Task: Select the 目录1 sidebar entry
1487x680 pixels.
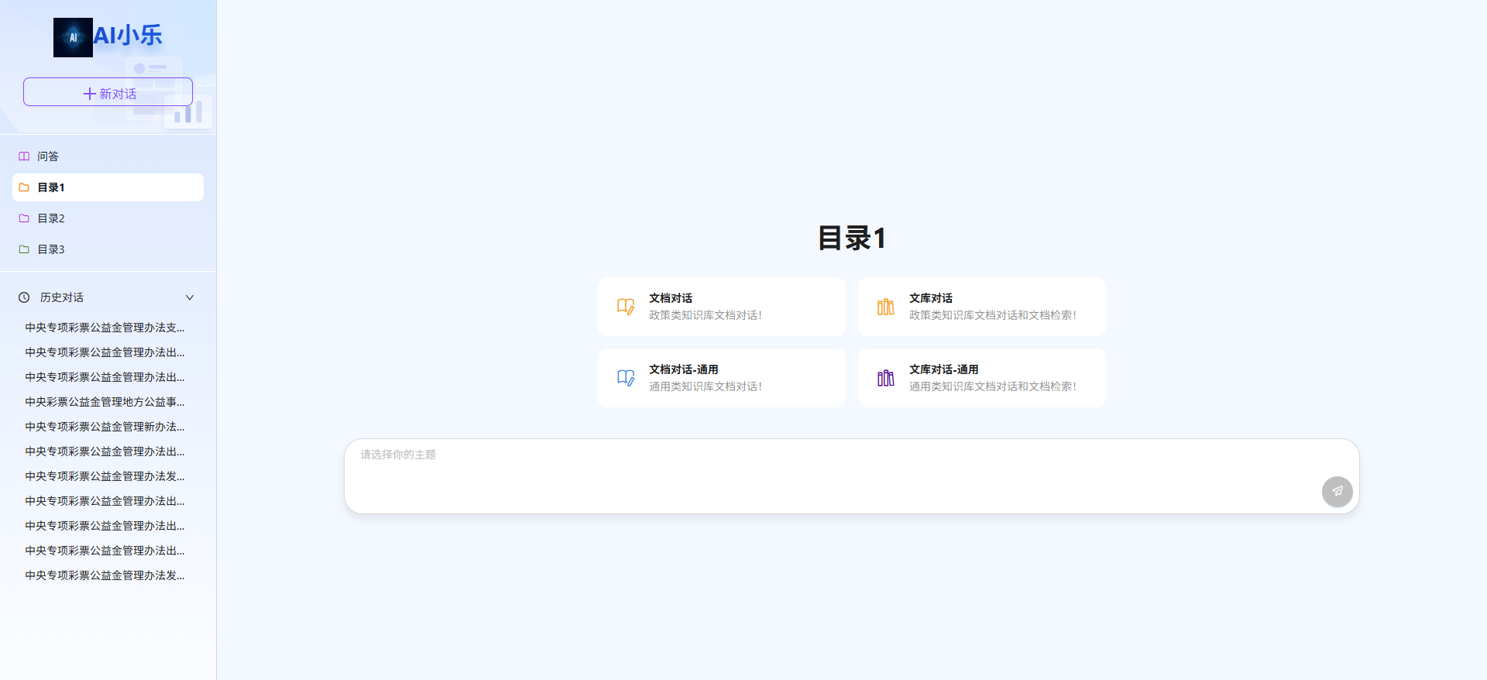Action: point(108,187)
